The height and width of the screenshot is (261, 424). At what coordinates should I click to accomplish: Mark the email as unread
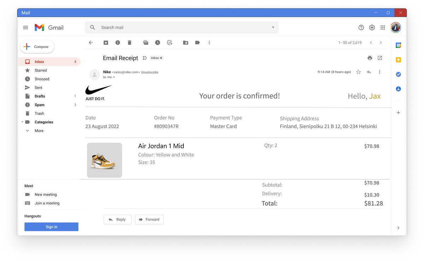[x=146, y=42]
